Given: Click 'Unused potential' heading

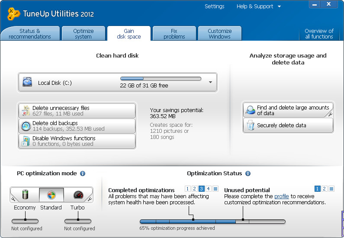Looking at the screenshot, I should pyautogui.click(x=247, y=190).
